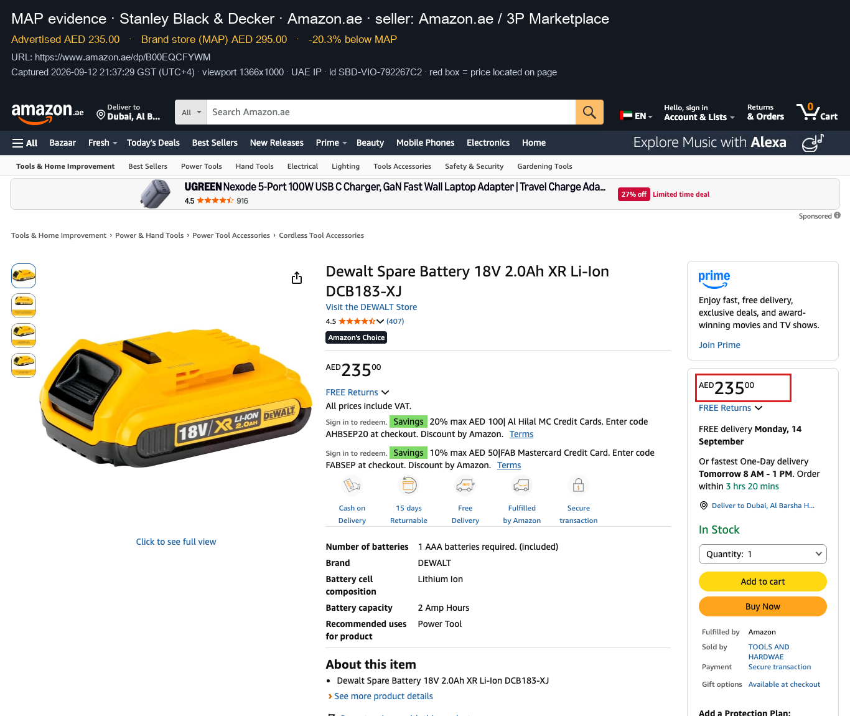
Task: Click the location pin beside Deliver to Dubai
Action: 704,506
